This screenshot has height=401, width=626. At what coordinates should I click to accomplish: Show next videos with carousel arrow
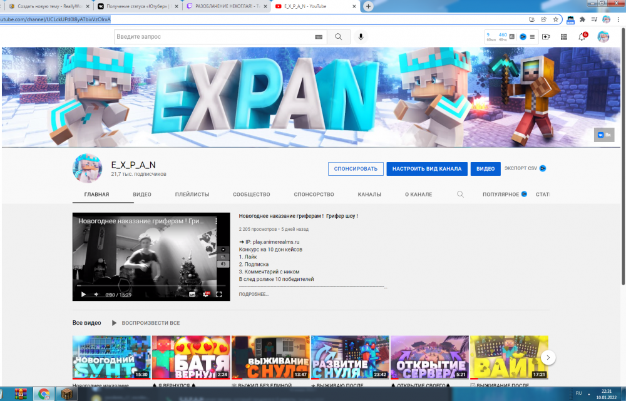tap(548, 357)
